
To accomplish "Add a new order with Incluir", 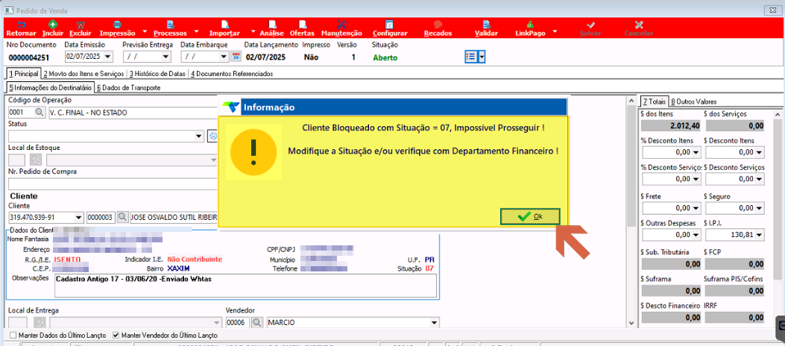I will coord(53,25).
